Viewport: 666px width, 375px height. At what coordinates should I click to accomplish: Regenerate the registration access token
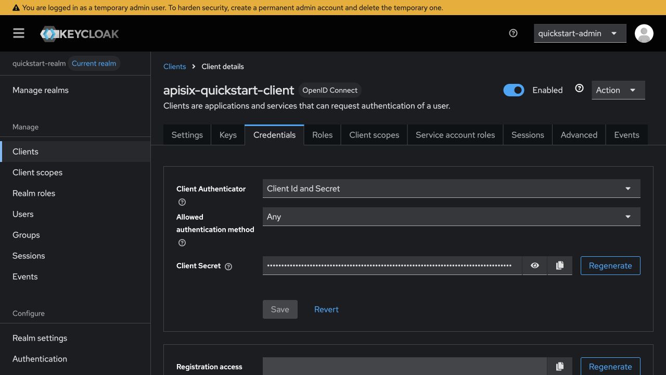(610, 367)
